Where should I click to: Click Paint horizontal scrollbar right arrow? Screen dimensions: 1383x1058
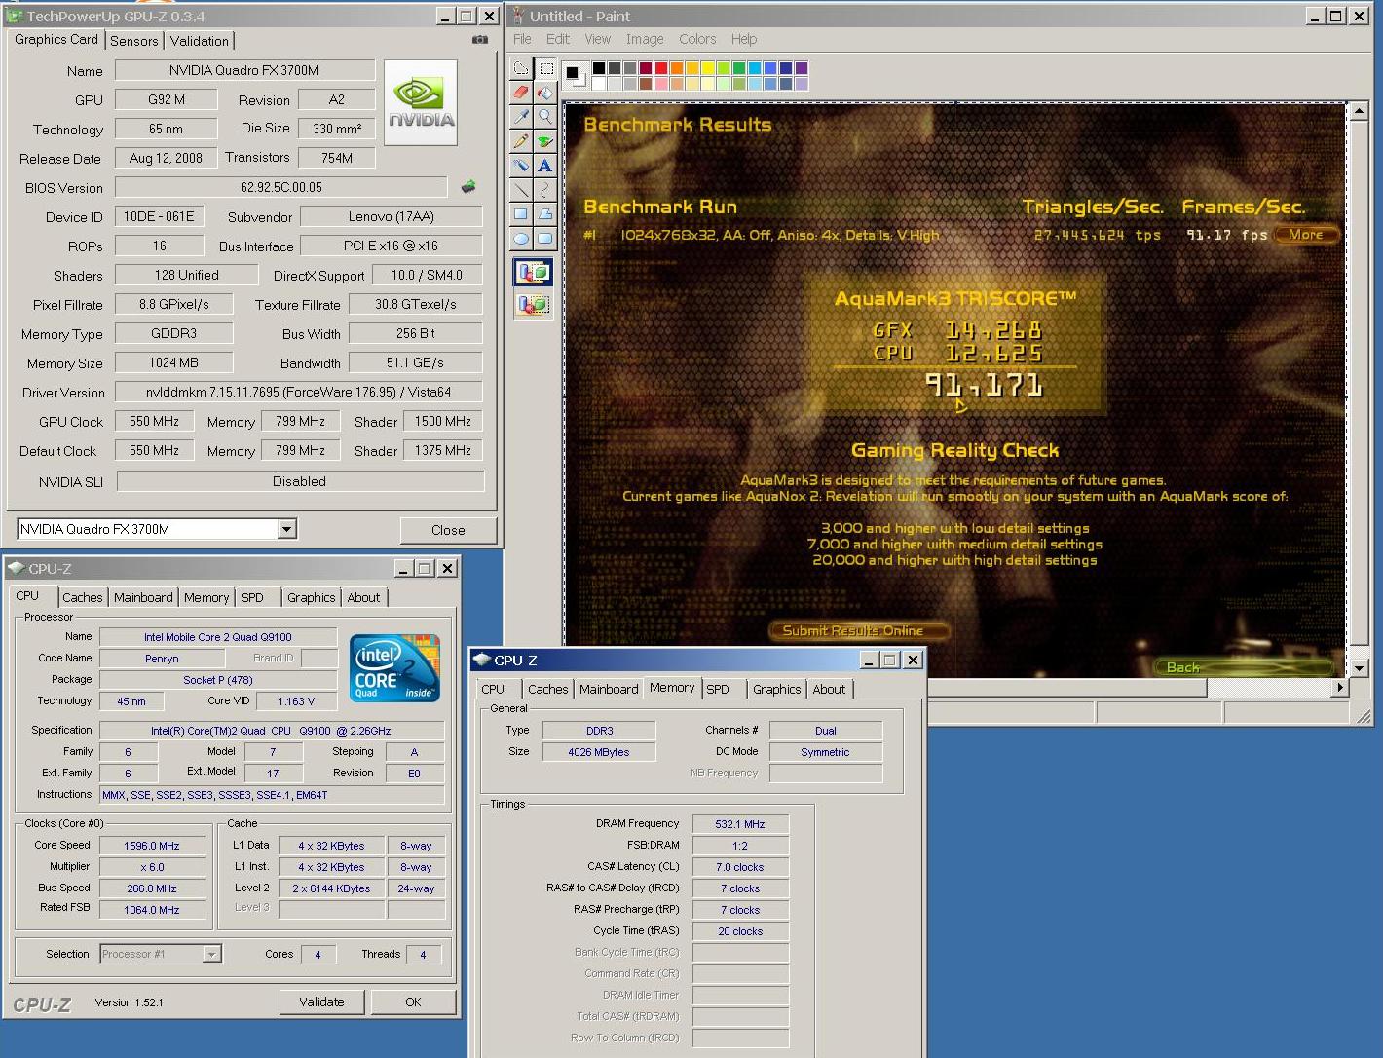click(x=1340, y=688)
